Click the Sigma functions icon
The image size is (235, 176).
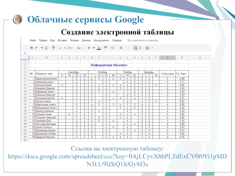point(140,48)
